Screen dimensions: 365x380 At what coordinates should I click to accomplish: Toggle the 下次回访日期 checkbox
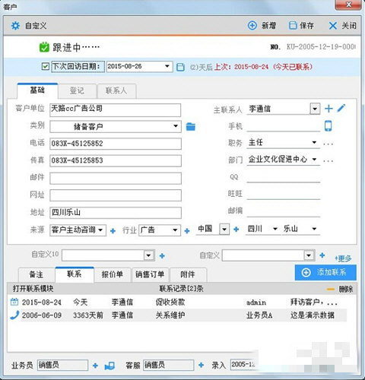click(x=45, y=67)
